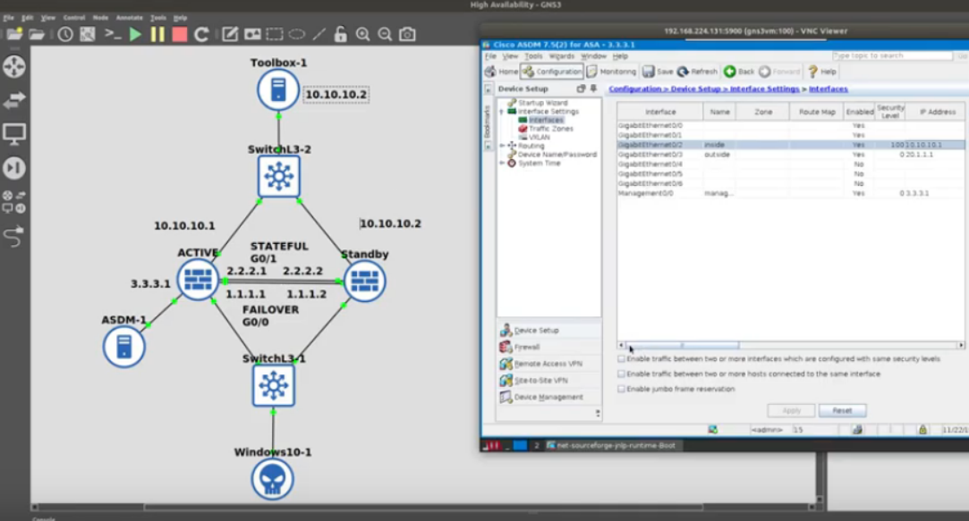
Task: Enable jumbo frame reservation
Action: coord(621,388)
